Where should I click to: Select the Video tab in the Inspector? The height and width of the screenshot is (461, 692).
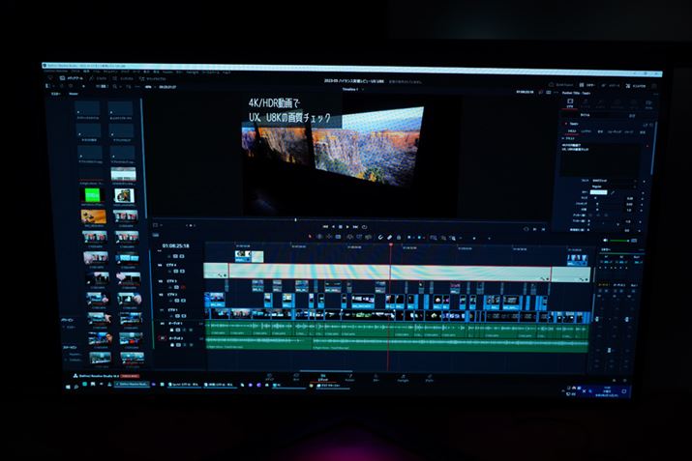click(569, 104)
